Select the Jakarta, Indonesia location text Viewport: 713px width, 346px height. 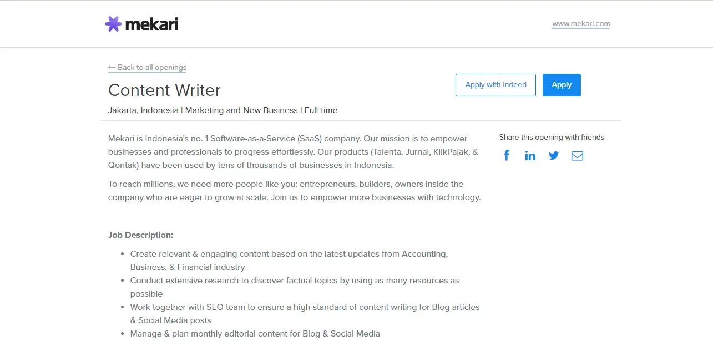(x=143, y=110)
